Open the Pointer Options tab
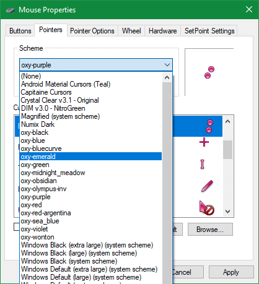This screenshot has width=259, height=284. 92,31
